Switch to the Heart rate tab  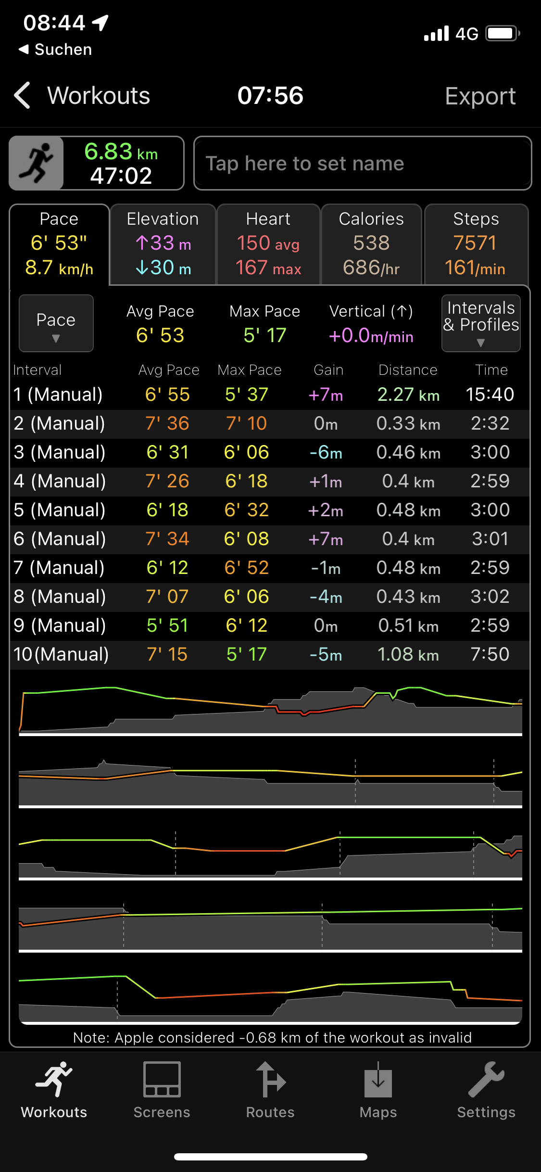click(x=268, y=244)
